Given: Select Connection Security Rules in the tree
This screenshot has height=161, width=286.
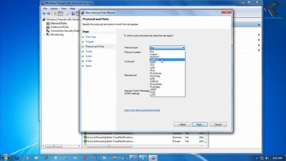Looking at the screenshot, I should (65, 31).
